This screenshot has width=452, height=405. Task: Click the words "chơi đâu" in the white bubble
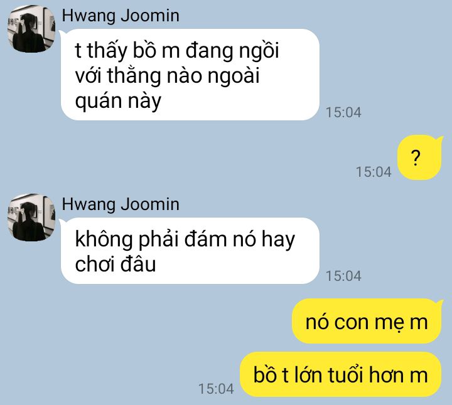[x=116, y=264]
